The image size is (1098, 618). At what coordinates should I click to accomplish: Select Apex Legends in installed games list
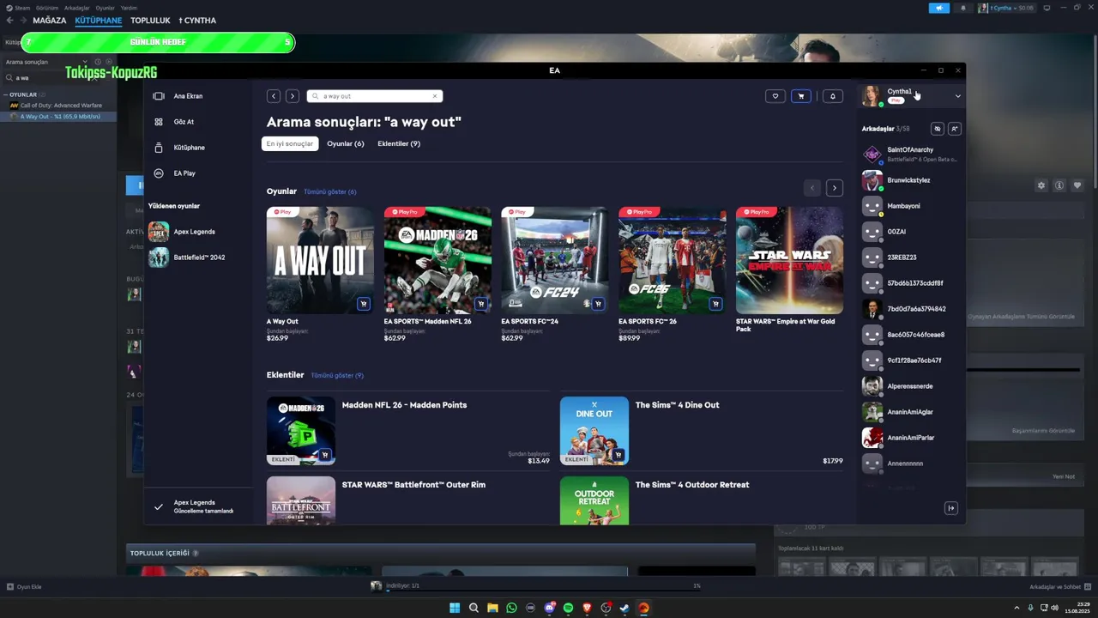[x=194, y=232]
